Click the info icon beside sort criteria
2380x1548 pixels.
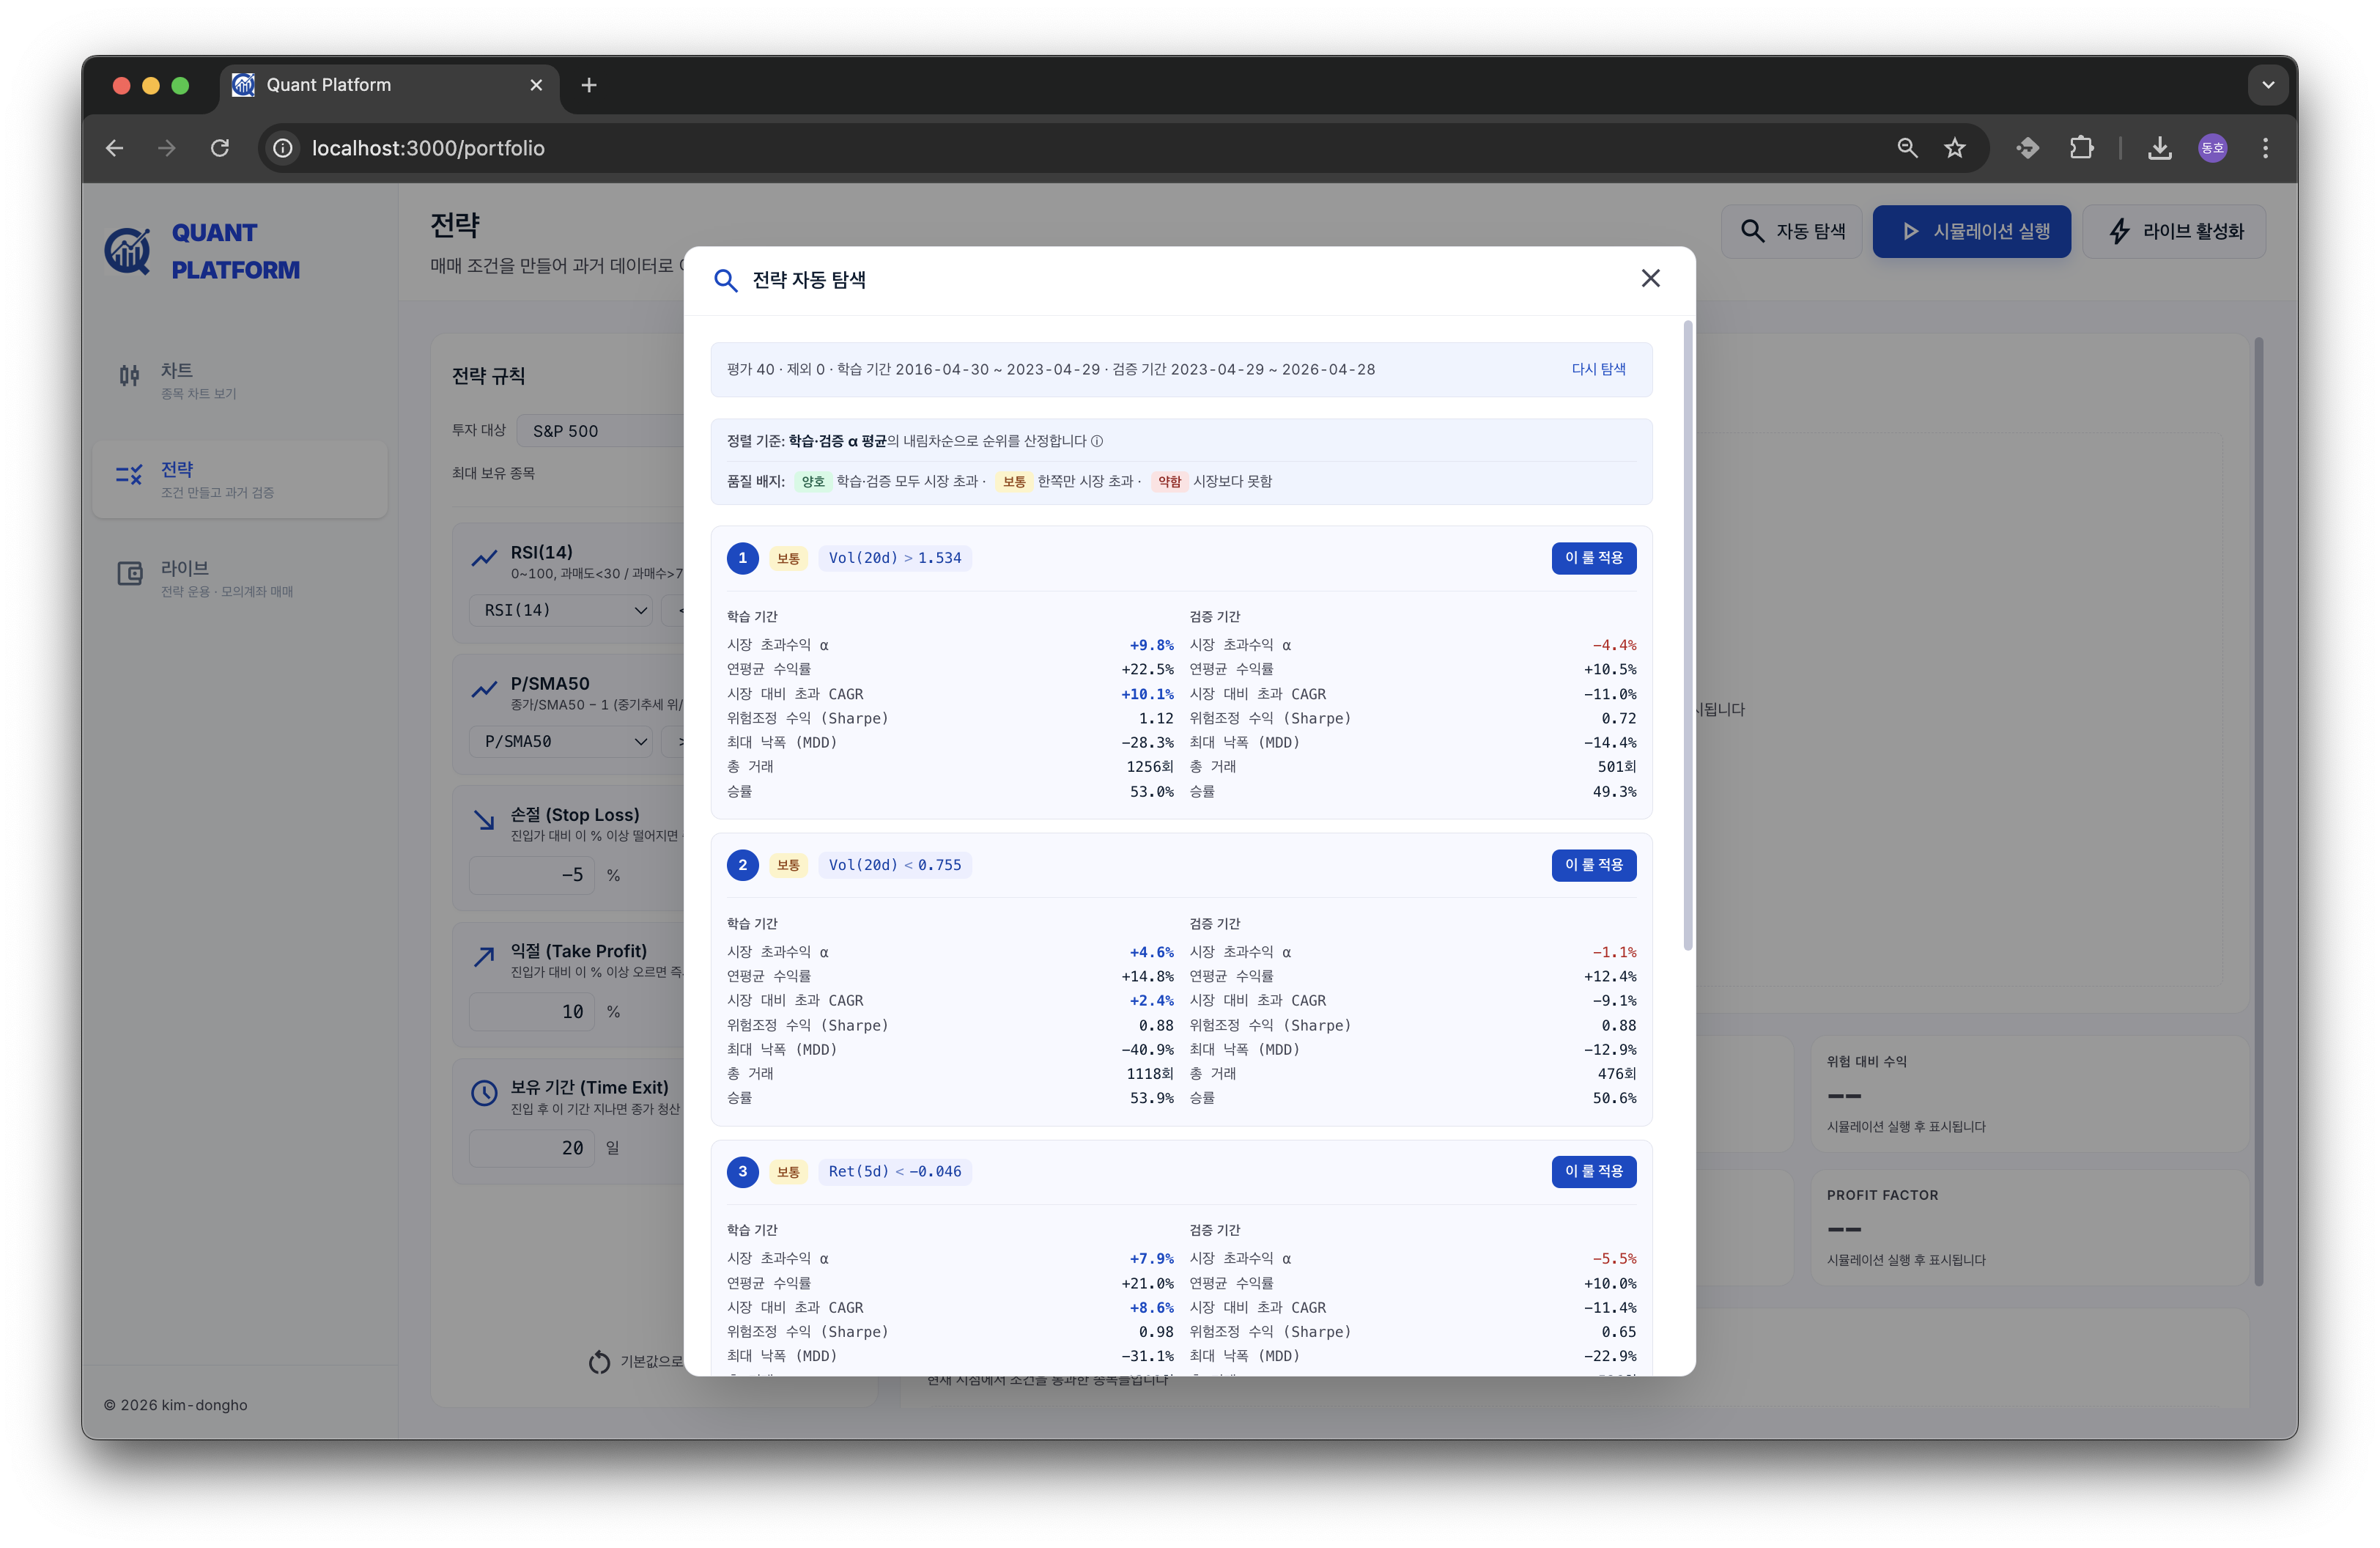pos(1097,441)
